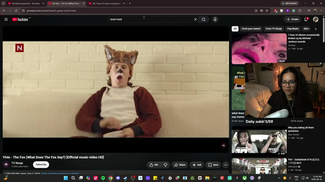Open File Explorer from the taskbar
The width and height of the screenshot is (325, 182).
[x=207, y=178]
